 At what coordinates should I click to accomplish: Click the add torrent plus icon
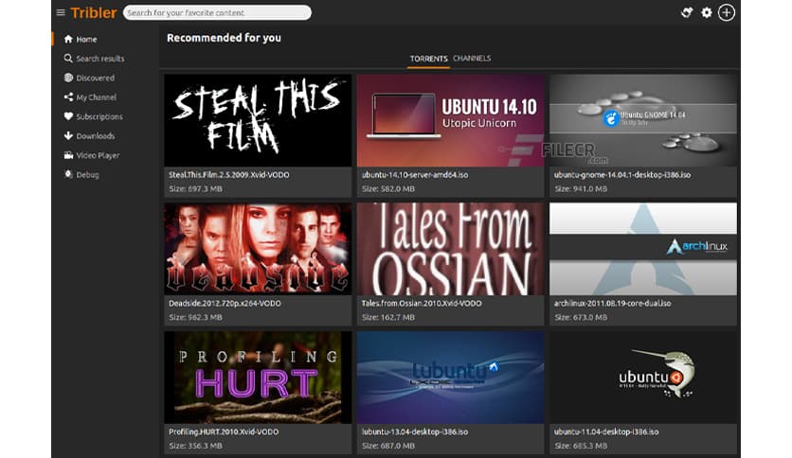727,12
